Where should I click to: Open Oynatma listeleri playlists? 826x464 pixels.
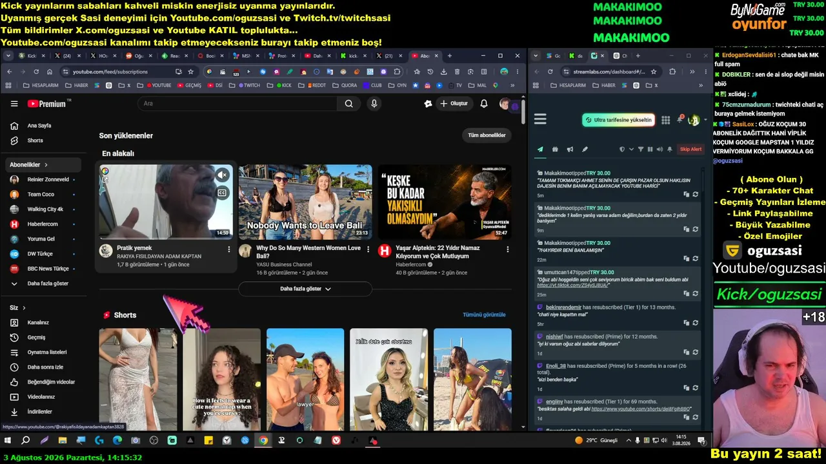(x=43, y=353)
